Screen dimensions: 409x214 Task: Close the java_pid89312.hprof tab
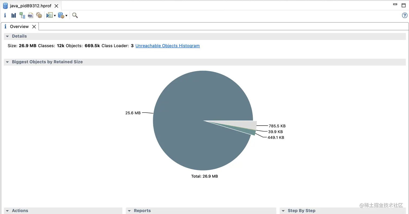[56, 6]
